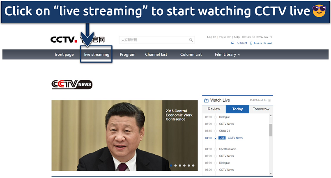331x178 pixels.
Task: Expand the Film Library dropdown
Action: [228, 55]
